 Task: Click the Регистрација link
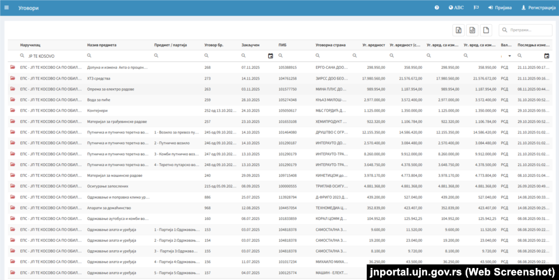tap(538, 7)
